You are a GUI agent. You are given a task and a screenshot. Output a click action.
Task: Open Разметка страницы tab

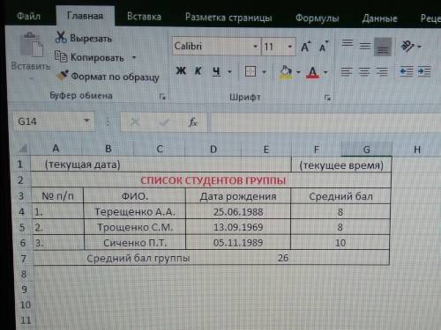(x=228, y=18)
